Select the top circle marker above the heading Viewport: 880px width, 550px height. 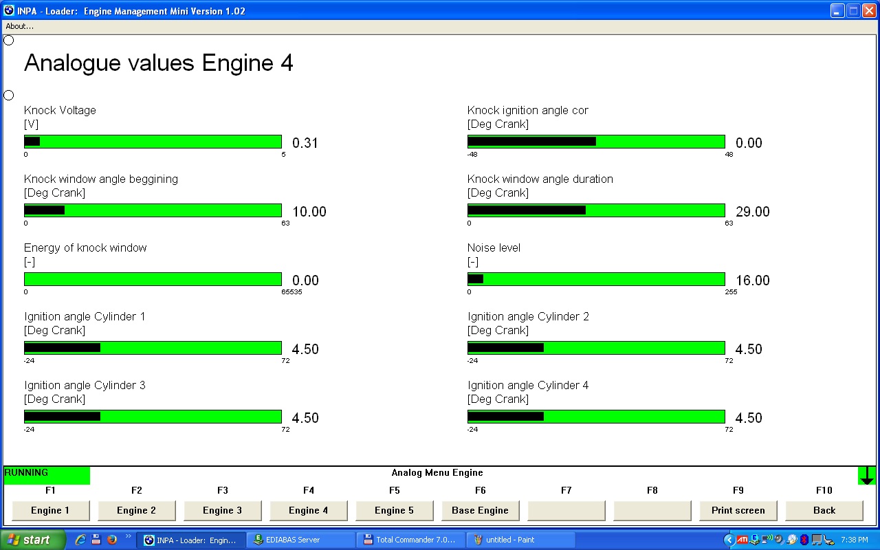9,41
